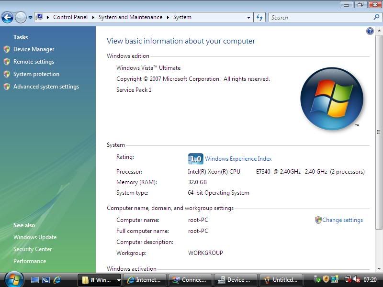Click the shield icon beside Remote settings
This screenshot has height=287, width=383.
tap(7, 62)
